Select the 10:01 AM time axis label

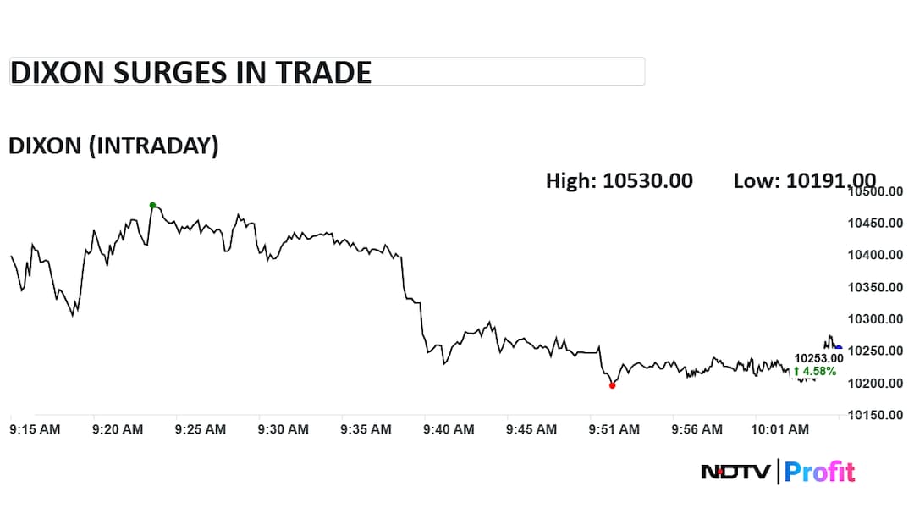click(780, 429)
